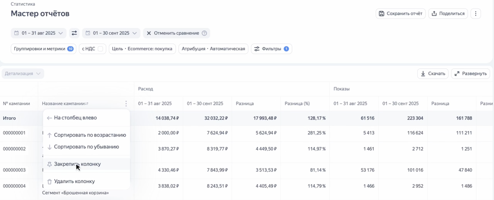Expand the table with Развернуть
The height and width of the screenshot is (200, 494).
click(x=470, y=73)
